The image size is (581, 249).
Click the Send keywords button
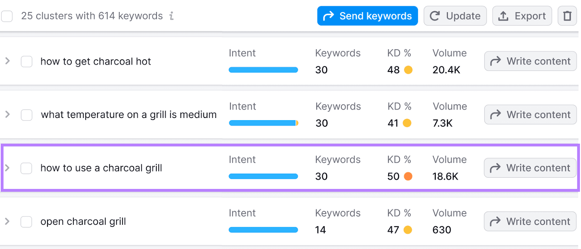point(367,16)
